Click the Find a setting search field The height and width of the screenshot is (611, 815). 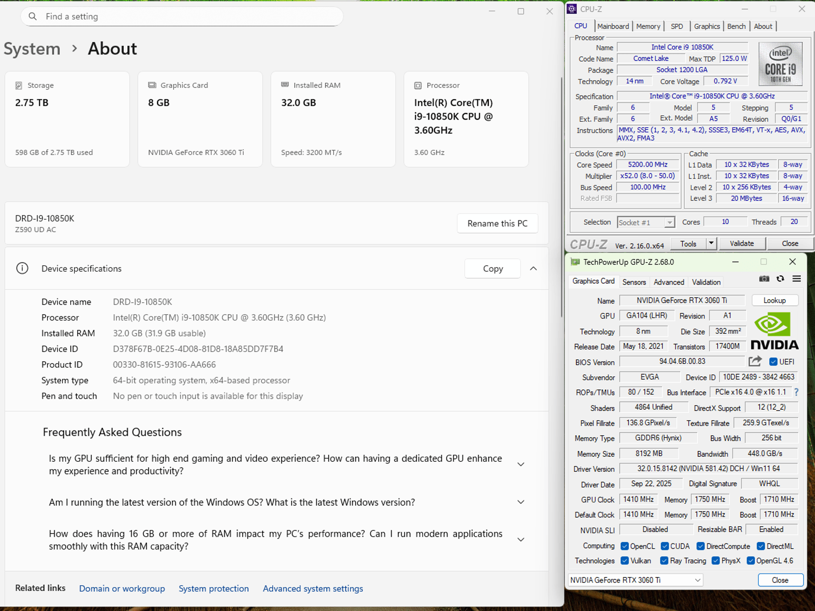pyautogui.click(x=182, y=16)
